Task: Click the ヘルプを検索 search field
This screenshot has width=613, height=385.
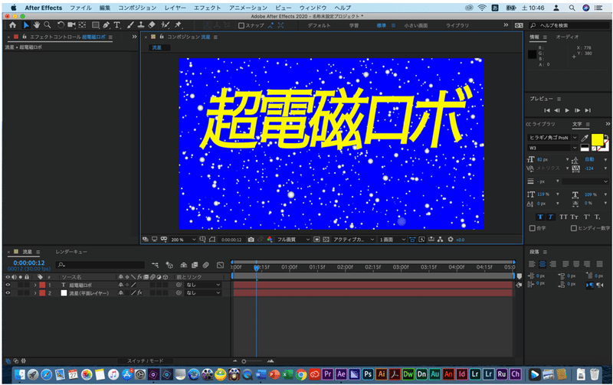Action: pos(569,25)
